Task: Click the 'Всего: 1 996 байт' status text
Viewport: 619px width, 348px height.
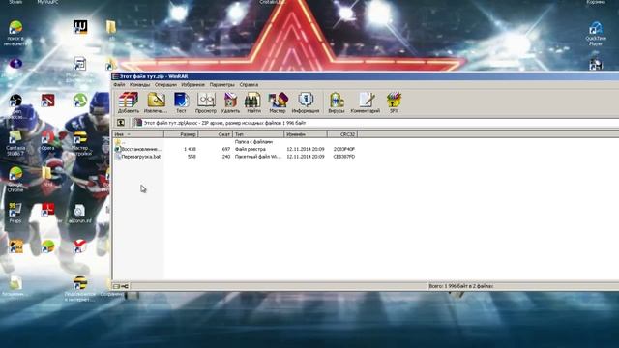Action: [x=460, y=286]
